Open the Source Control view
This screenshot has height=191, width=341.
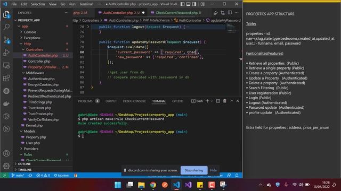pyautogui.click(x=6, y=40)
